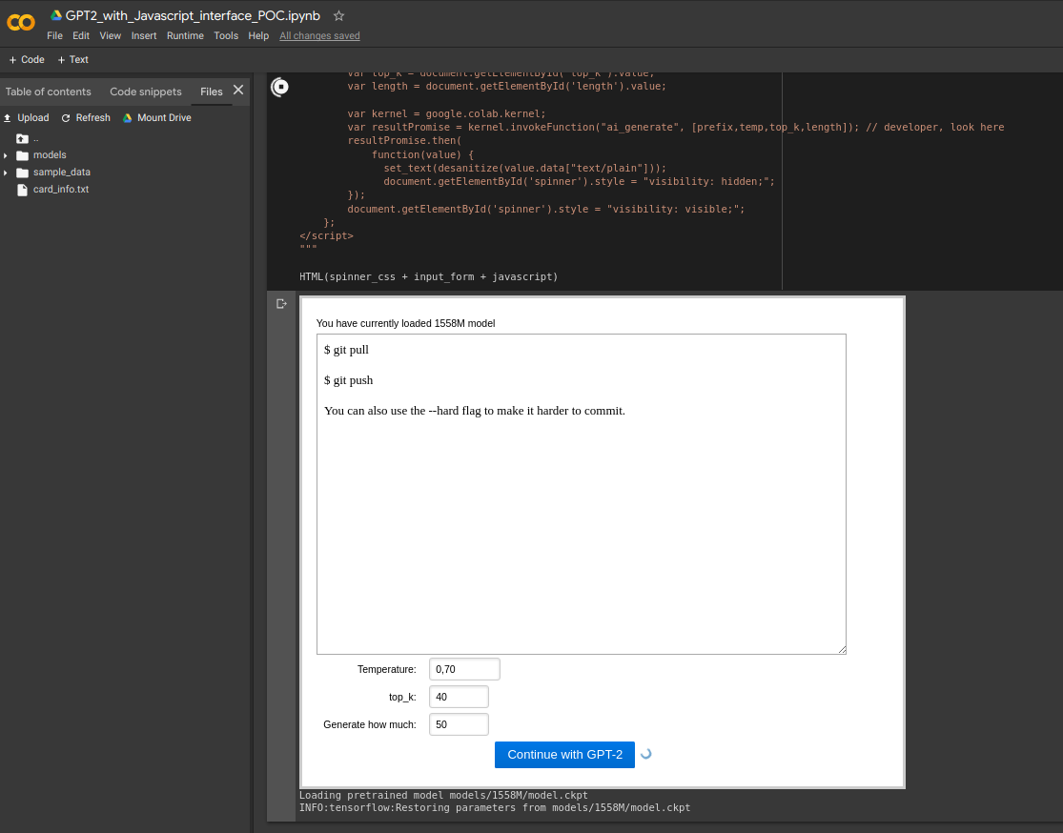Screen dimensions: 1063x833
Task: Click the HTML(spinner_css + input_form + javascript) code line
Action: [428, 276]
